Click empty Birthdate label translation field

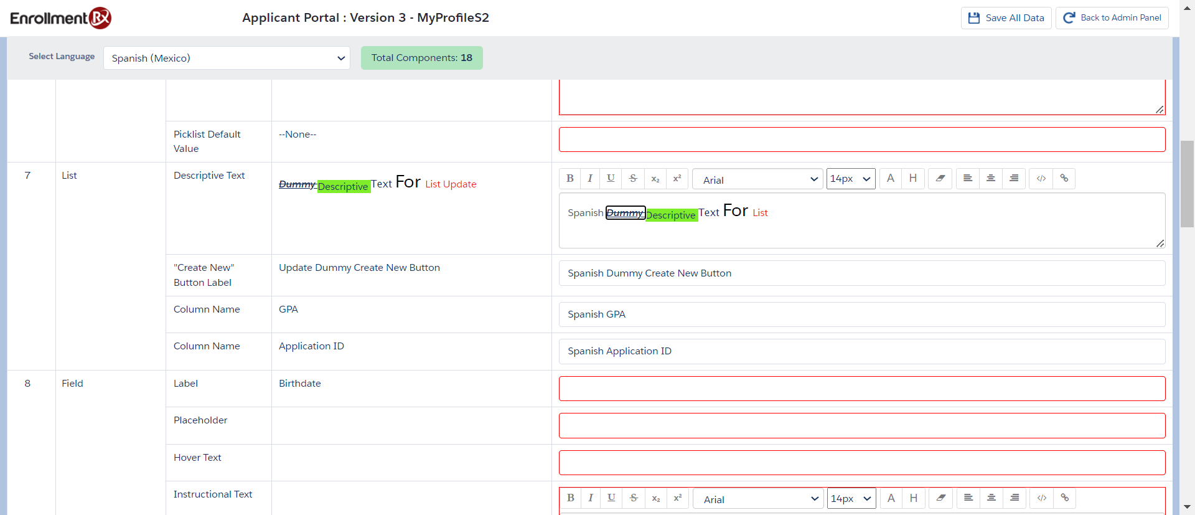click(861, 389)
